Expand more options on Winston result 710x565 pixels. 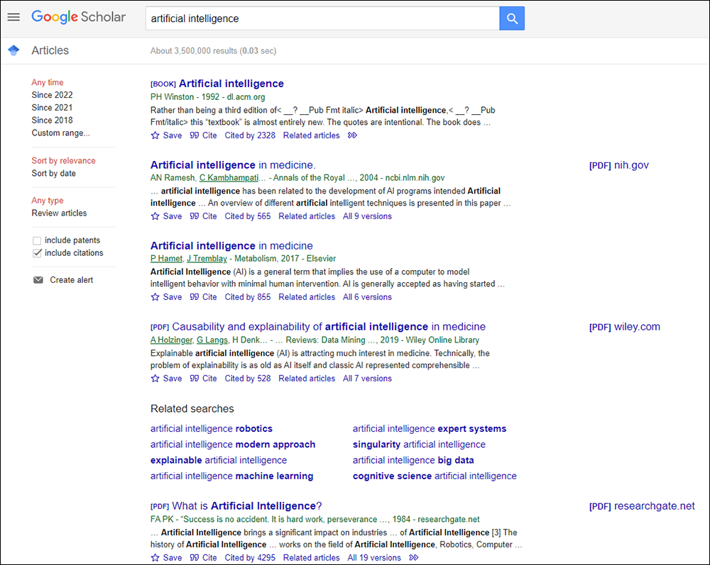click(x=352, y=135)
